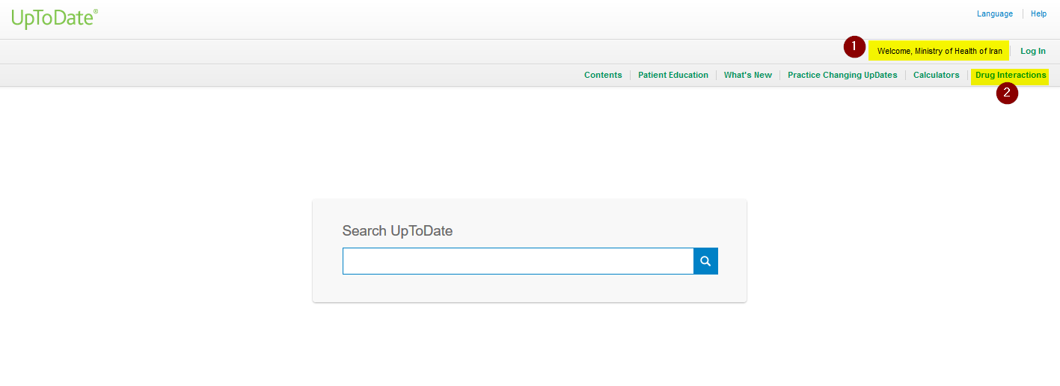Open the Drug Interactions tool

1011,75
